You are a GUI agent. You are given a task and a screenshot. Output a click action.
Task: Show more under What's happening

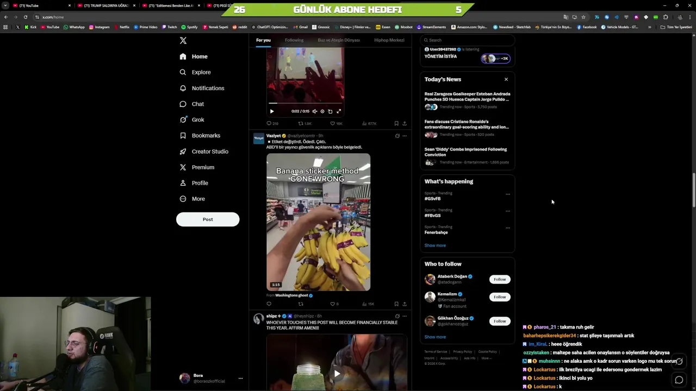[x=435, y=245]
